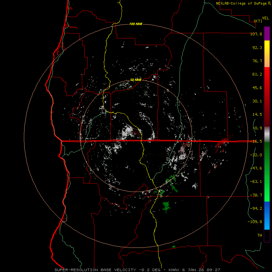Image resolution: width=272 pixels, height=272 pixels.
Task: Click the -94.2 legend value
Action: [256, 208]
